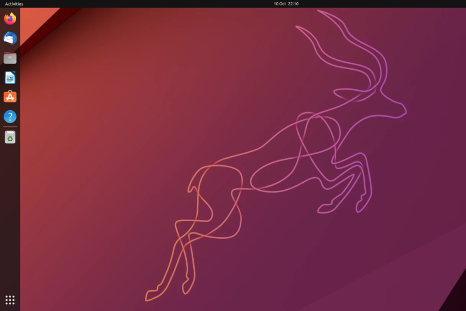Open the Ubuntu Software store
The height and width of the screenshot is (311, 466).
(x=10, y=97)
